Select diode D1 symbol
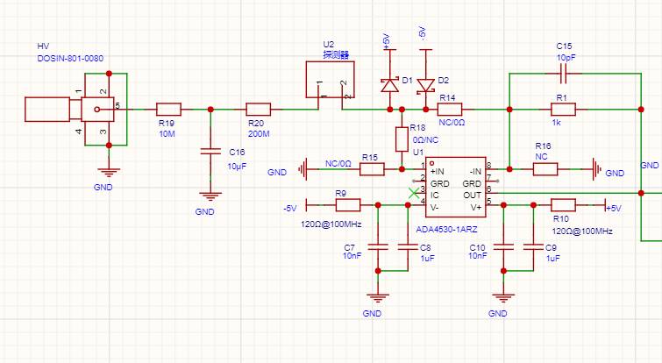The image size is (662, 363). [389, 85]
